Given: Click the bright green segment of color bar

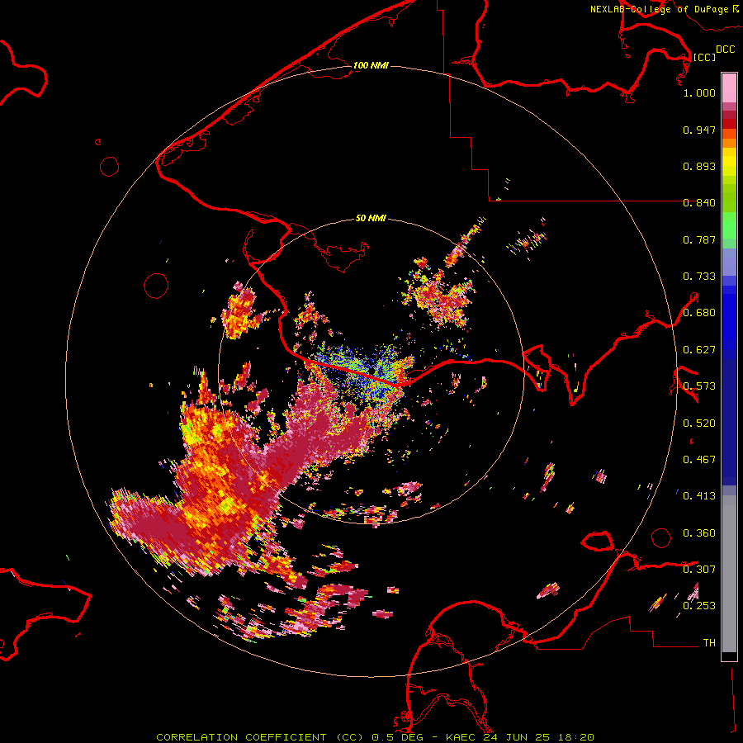Looking at the screenshot, I should 729,225.
